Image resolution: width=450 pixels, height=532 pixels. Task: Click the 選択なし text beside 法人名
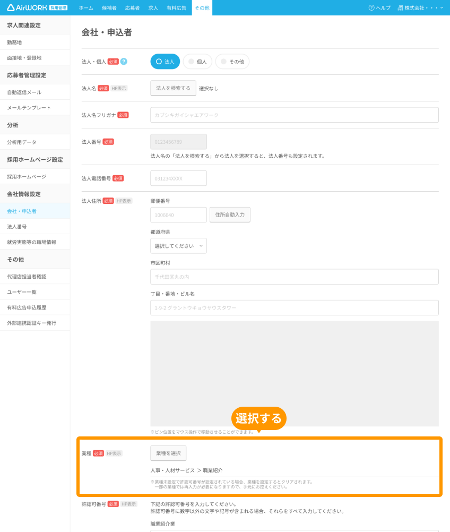pyautogui.click(x=209, y=88)
